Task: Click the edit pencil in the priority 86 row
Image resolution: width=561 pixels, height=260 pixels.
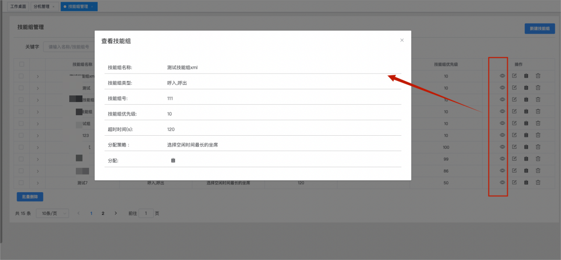Action: (515, 171)
